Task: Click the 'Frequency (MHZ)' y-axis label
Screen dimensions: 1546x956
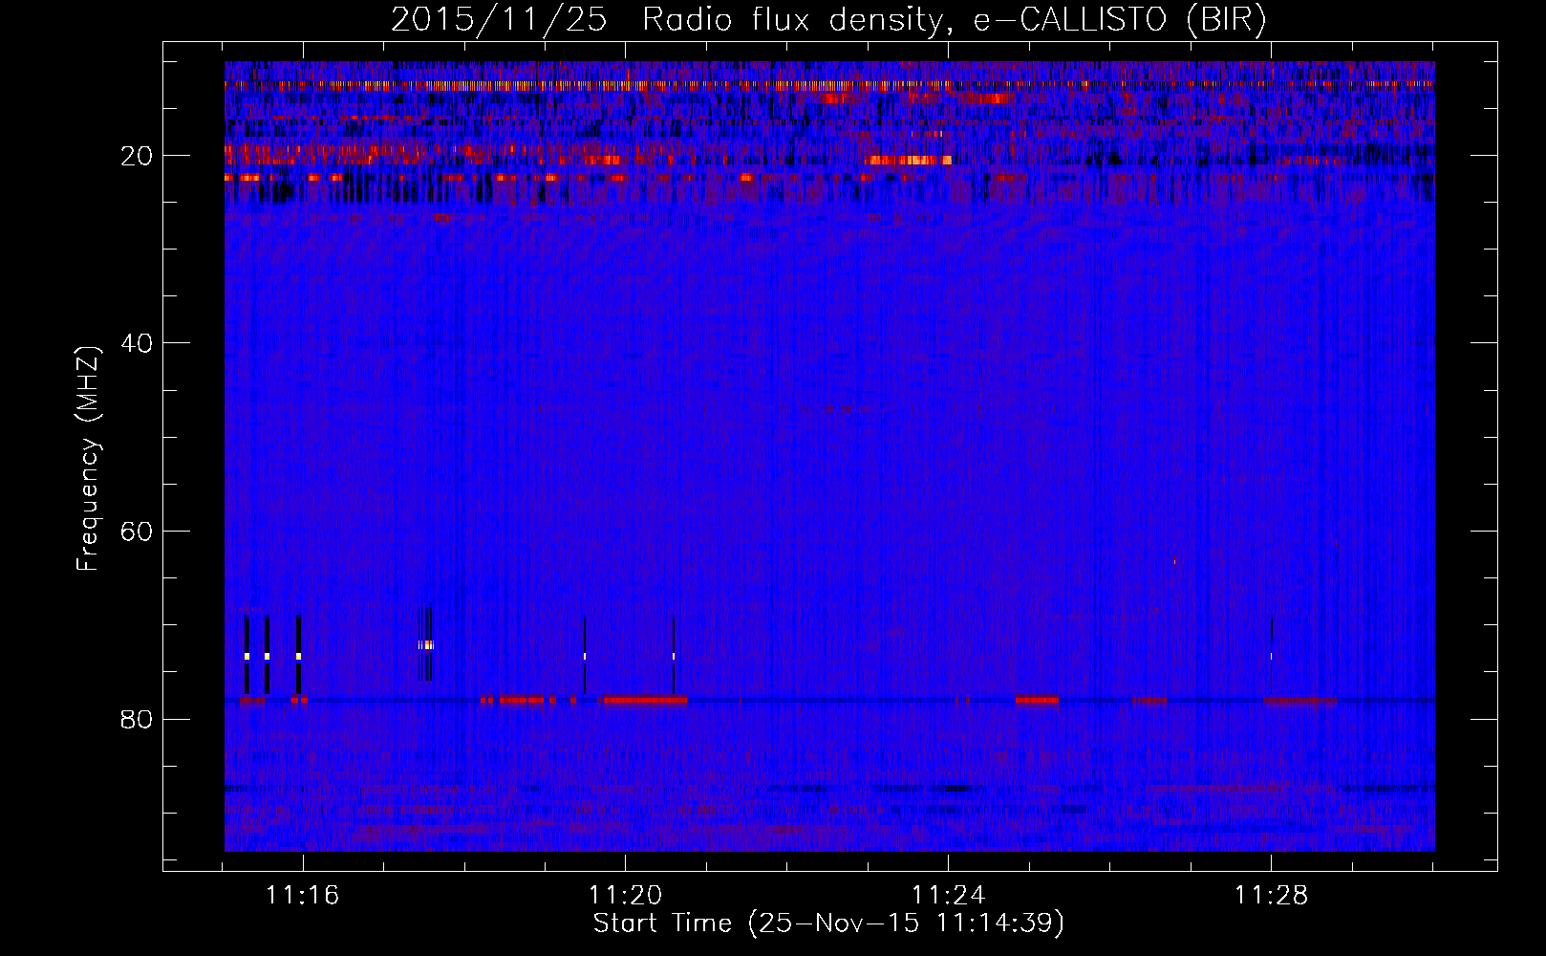Action: [88, 459]
